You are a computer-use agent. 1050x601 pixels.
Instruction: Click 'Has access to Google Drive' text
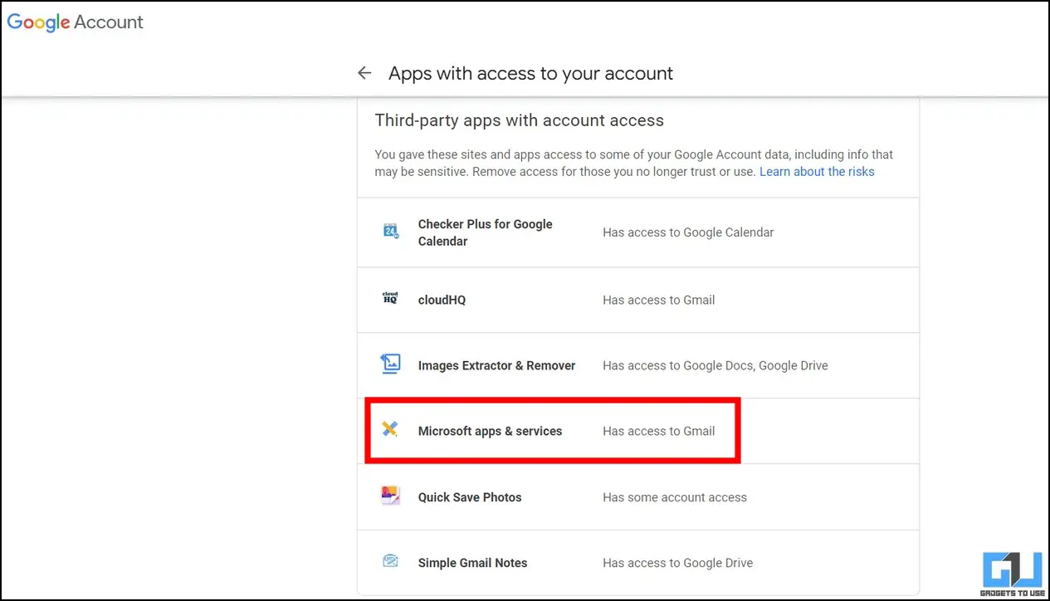(677, 563)
